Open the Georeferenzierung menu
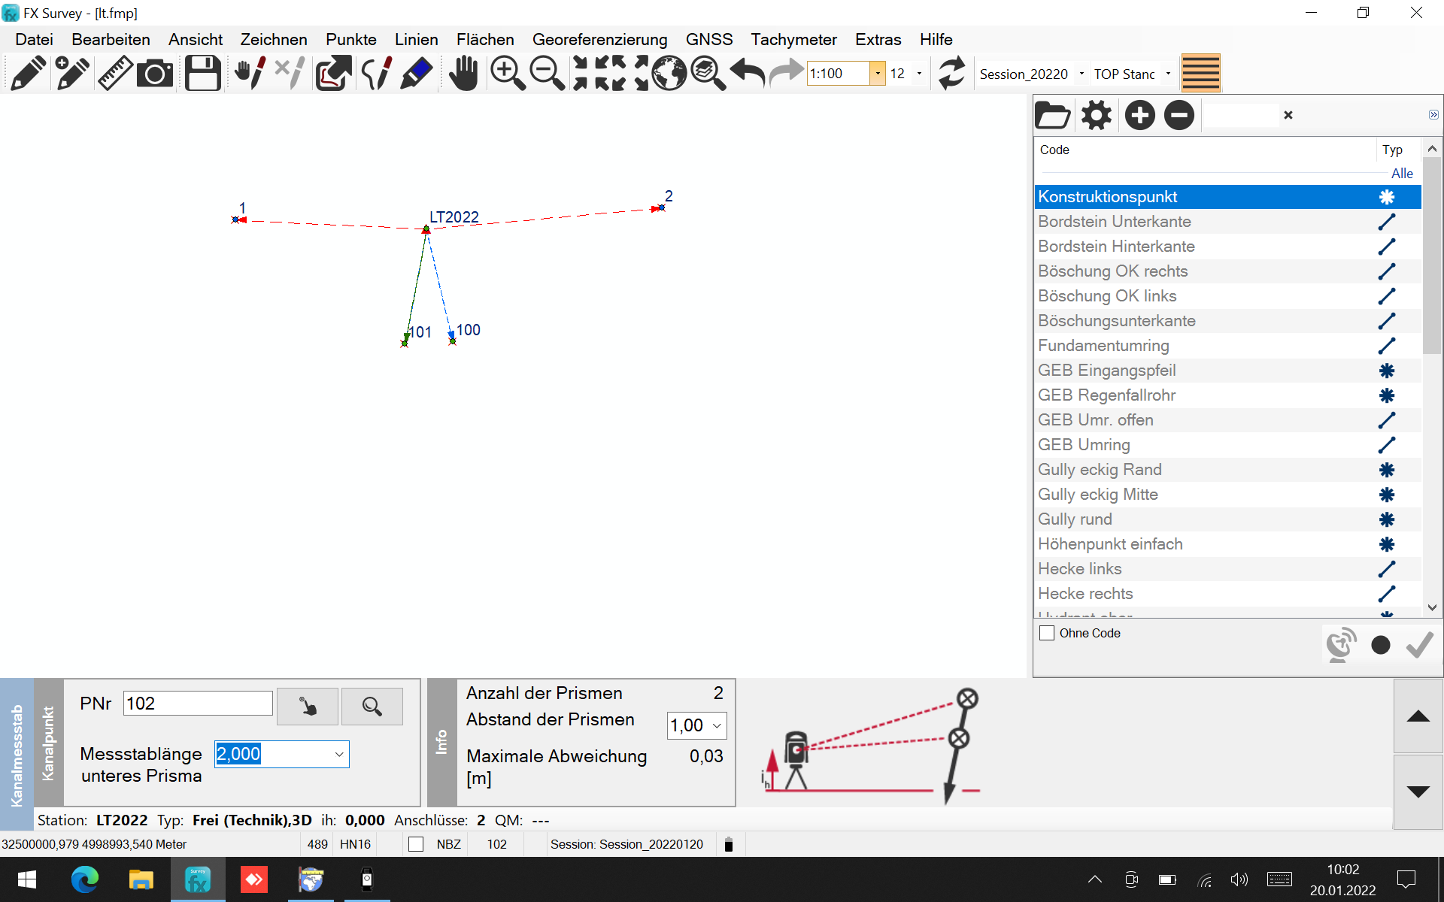 click(599, 39)
